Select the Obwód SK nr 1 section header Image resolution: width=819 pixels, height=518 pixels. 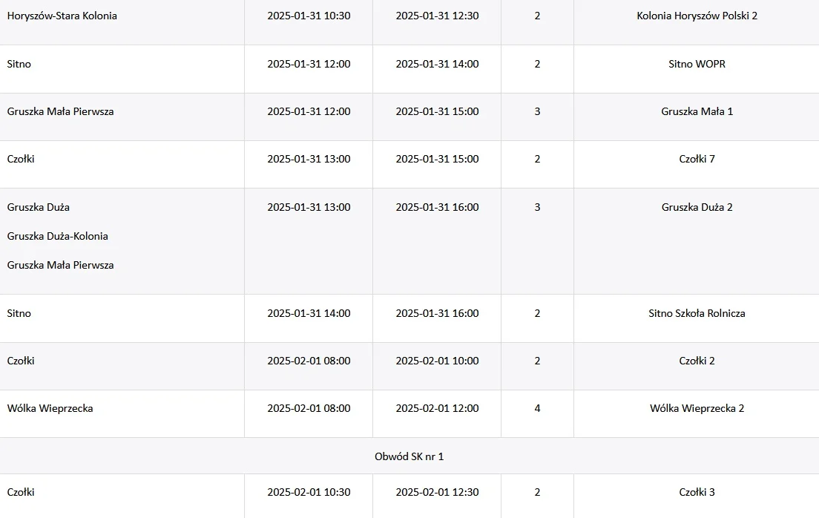click(409, 456)
